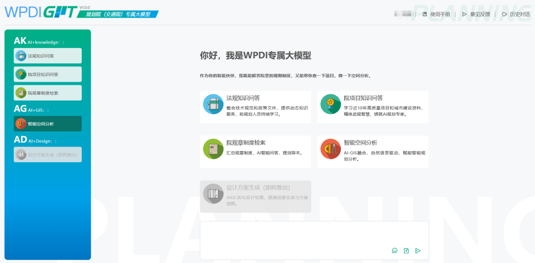Click description AI-GIS融合，自然语言驱动 text
Screen dimensions: 535x263
coord(384,156)
